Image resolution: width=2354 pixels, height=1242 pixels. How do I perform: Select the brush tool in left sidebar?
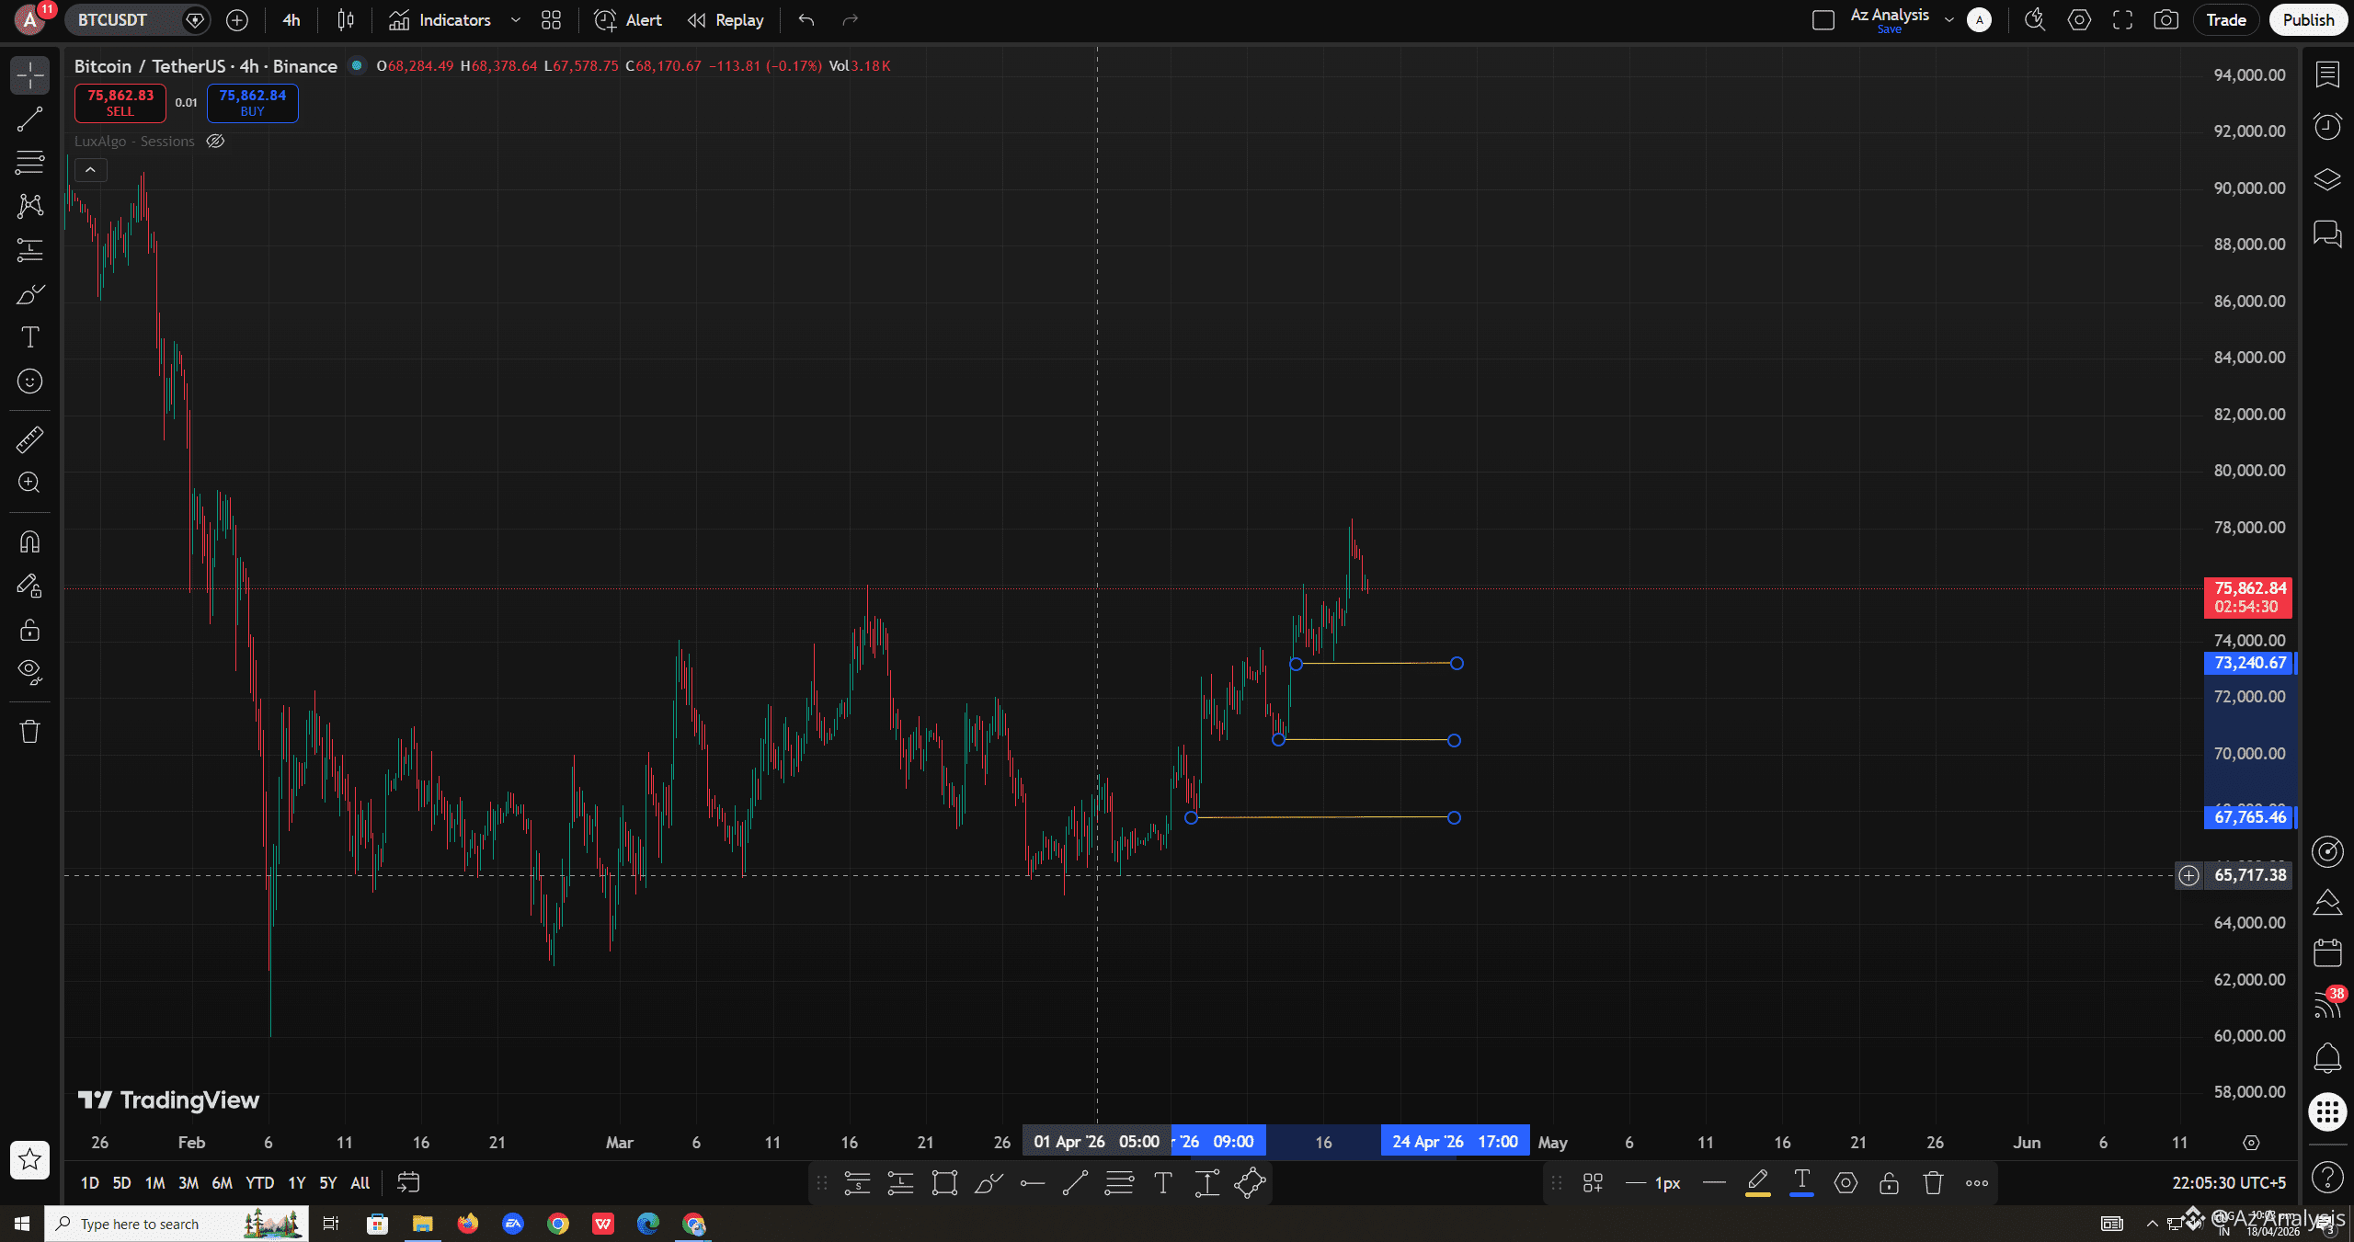point(29,294)
